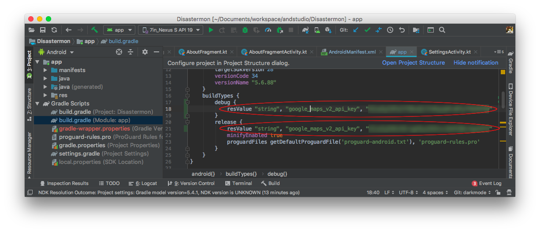Click Open Project Structure link
Image resolution: width=540 pixels, height=232 pixels.
tap(413, 63)
